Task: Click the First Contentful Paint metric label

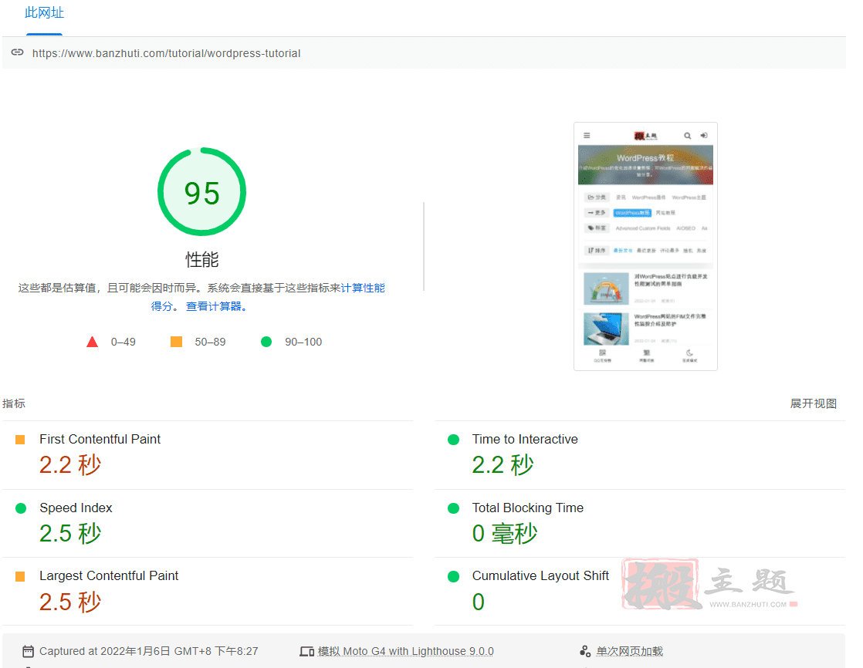Action: tap(100, 439)
